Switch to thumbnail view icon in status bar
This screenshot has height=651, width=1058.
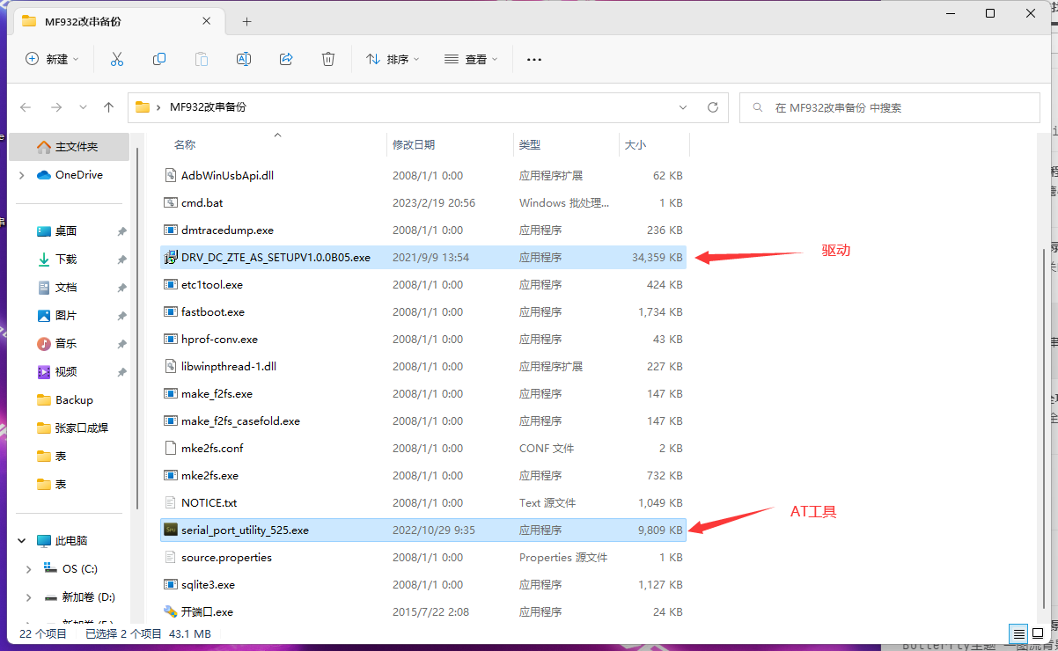(x=1039, y=633)
